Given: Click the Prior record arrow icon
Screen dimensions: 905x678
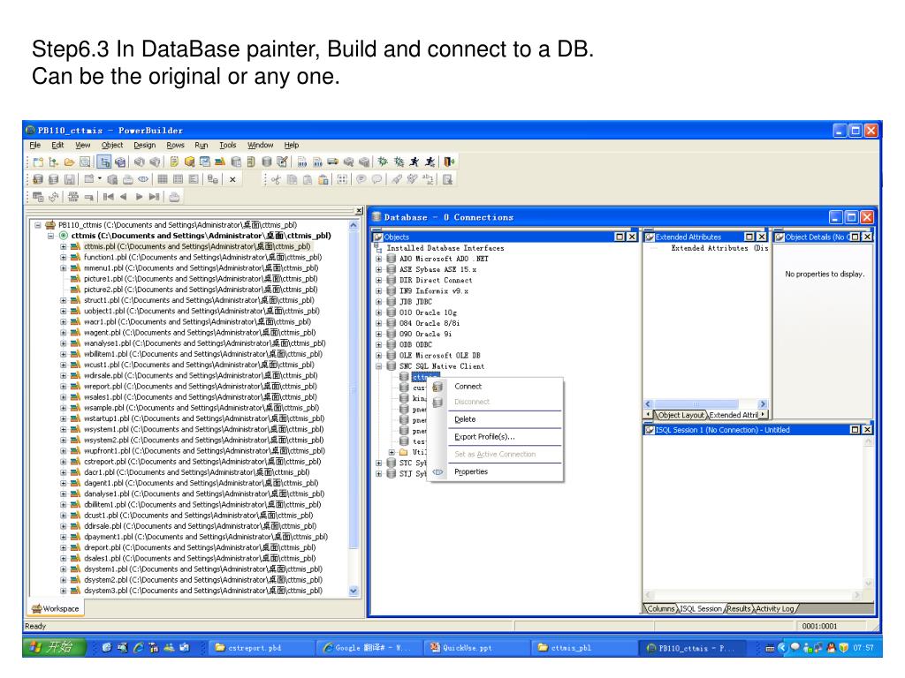Looking at the screenshot, I should tap(123, 197).
